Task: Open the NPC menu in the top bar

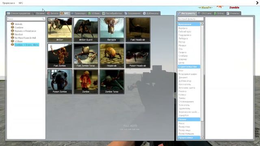Action: pyautogui.click(x=21, y=3)
